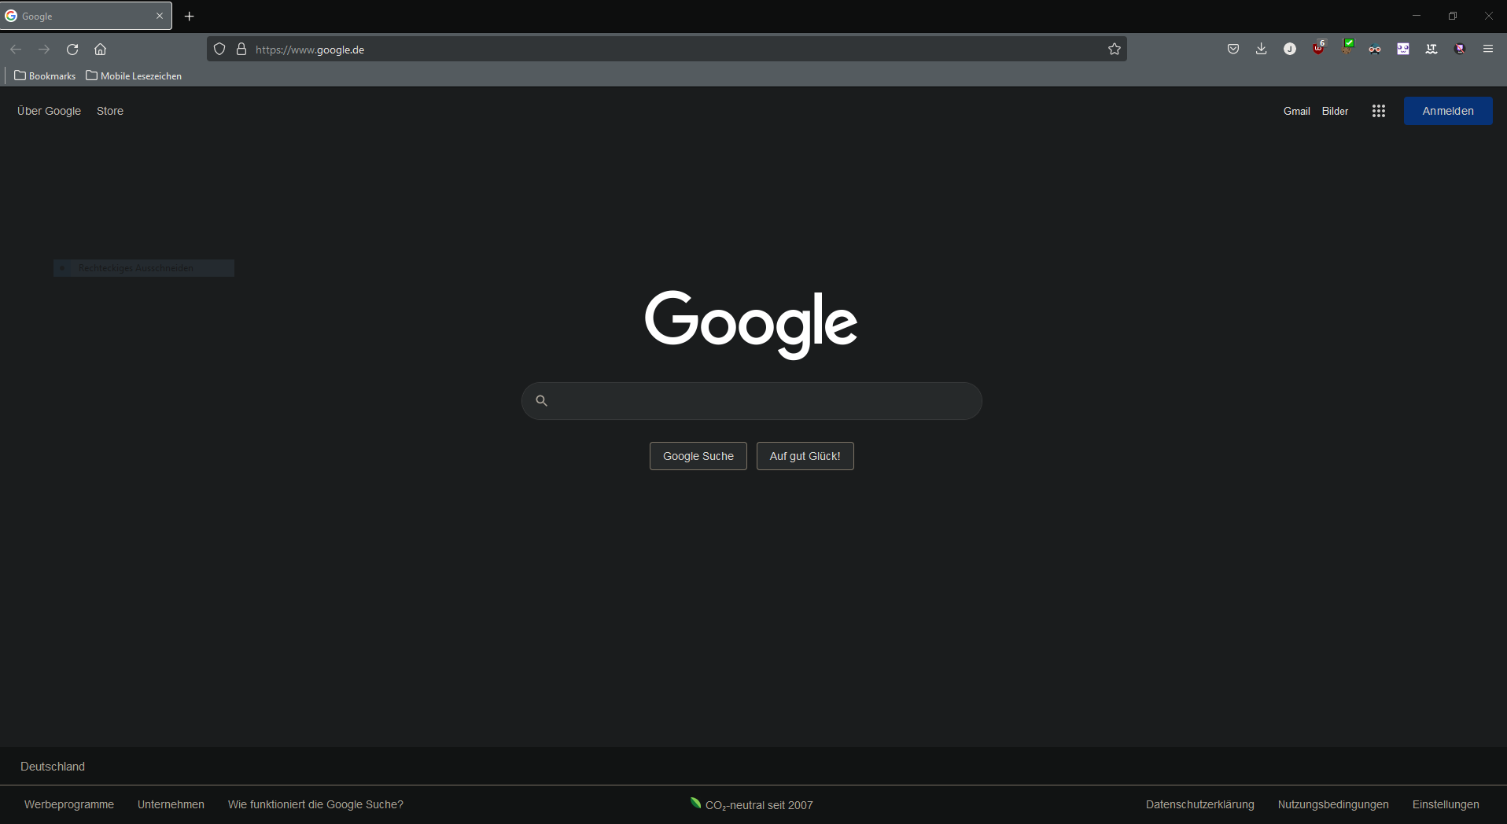The image size is (1507, 824).
Task: Open the Unternehmen footer link
Action: [171, 804]
